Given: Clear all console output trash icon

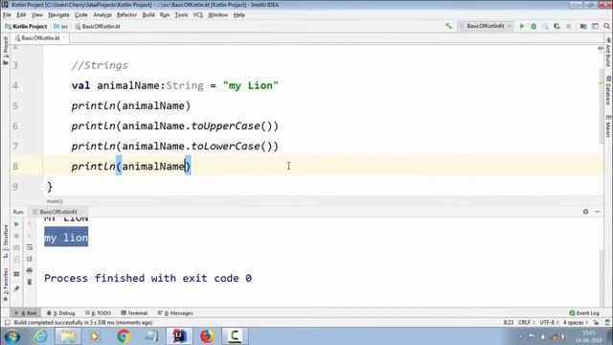Looking at the screenshot, I should point(30,282).
